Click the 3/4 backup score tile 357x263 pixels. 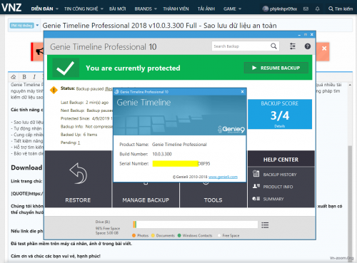click(x=280, y=114)
